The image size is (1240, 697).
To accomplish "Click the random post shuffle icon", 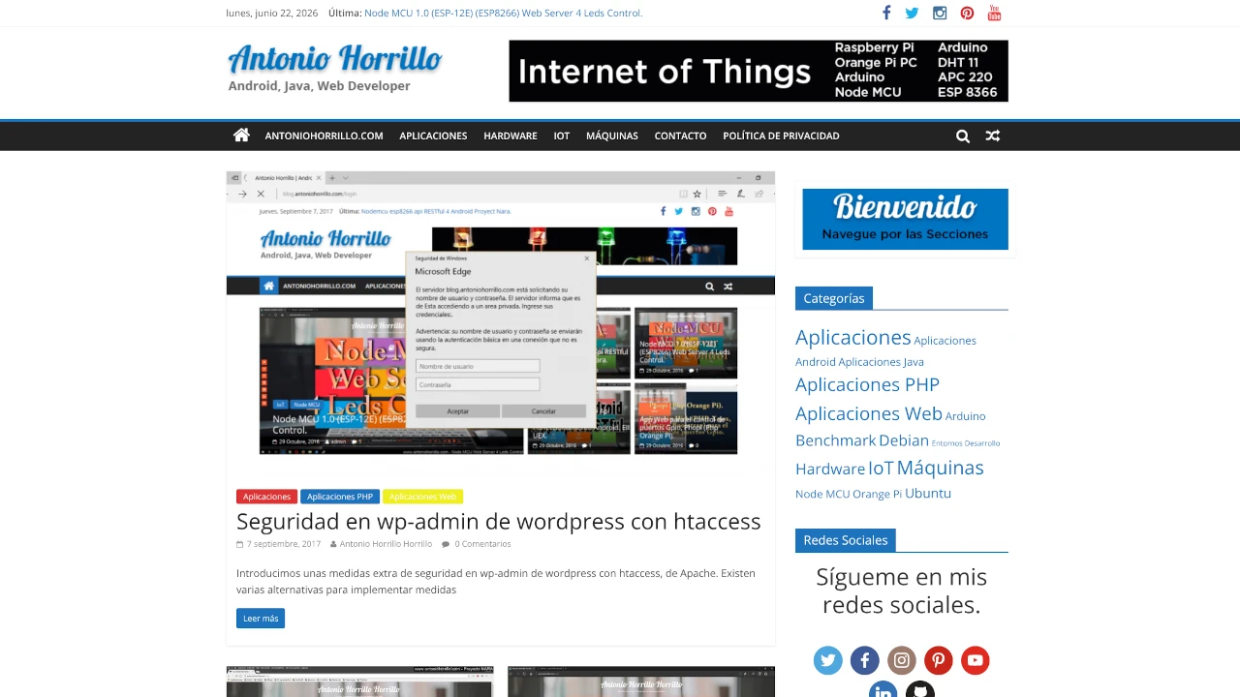I will coord(993,136).
